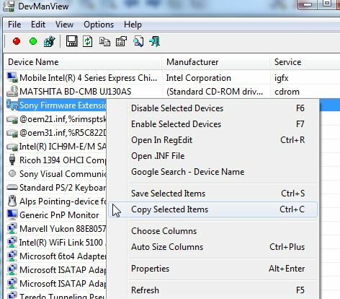Click the Copy Selected Items toolbar icon
Viewport: 340px width, 299px height.
(x=104, y=41)
